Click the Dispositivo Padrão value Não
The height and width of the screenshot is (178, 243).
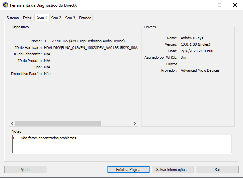coord(47,74)
